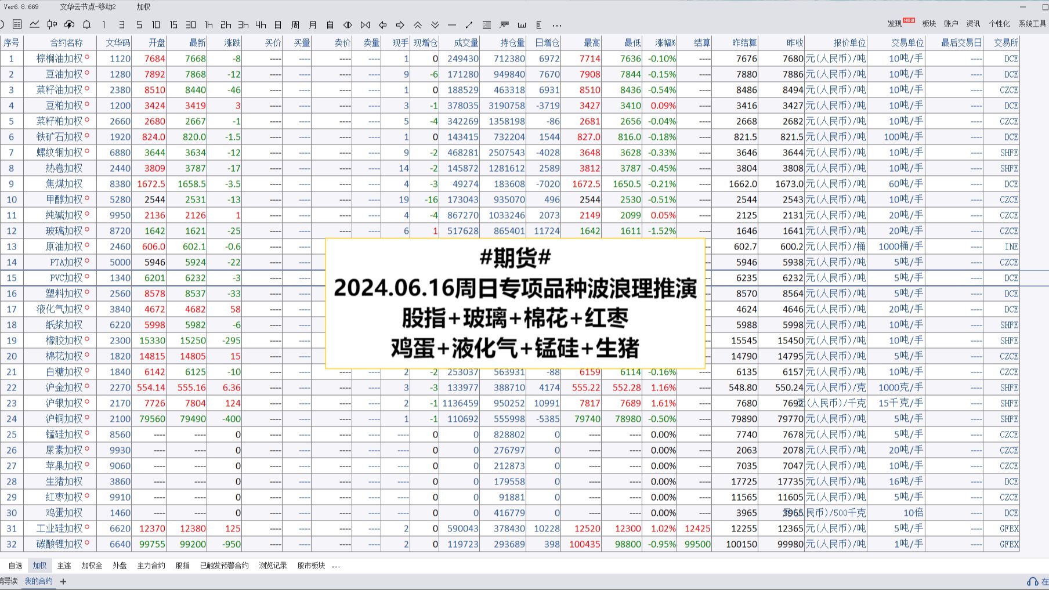Switch to the 股市板块 tab
Screen dimensions: 1049x590
[311, 566]
